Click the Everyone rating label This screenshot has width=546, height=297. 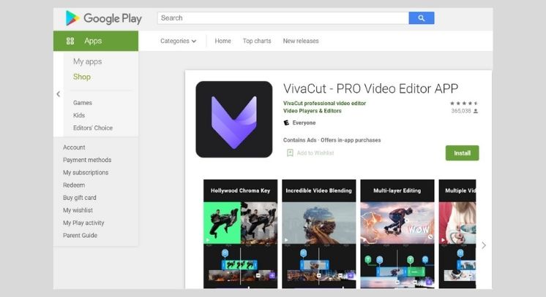point(304,123)
